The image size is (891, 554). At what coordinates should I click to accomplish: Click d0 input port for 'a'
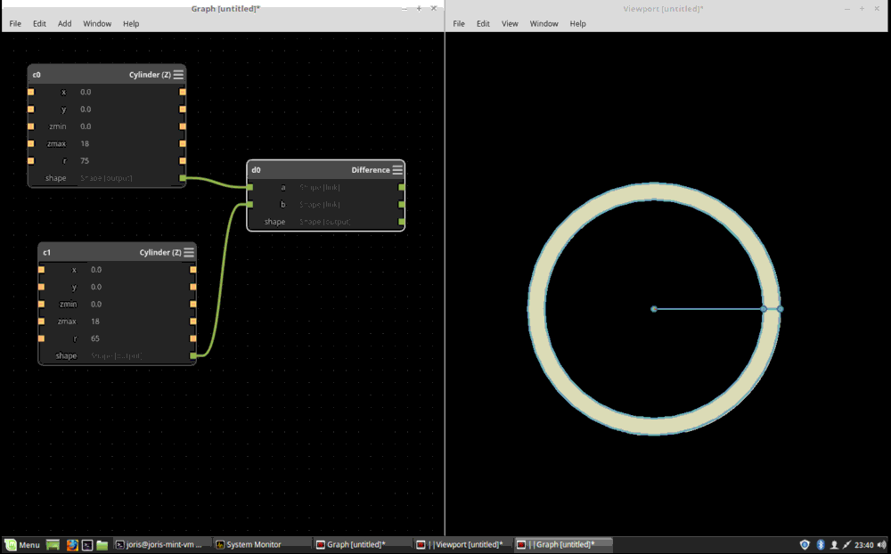click(x=250, y=187)
